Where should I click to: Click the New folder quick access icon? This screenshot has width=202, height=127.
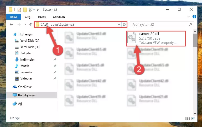tap(25, 10)
